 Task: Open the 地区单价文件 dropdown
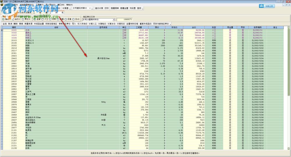click(113, 19)
